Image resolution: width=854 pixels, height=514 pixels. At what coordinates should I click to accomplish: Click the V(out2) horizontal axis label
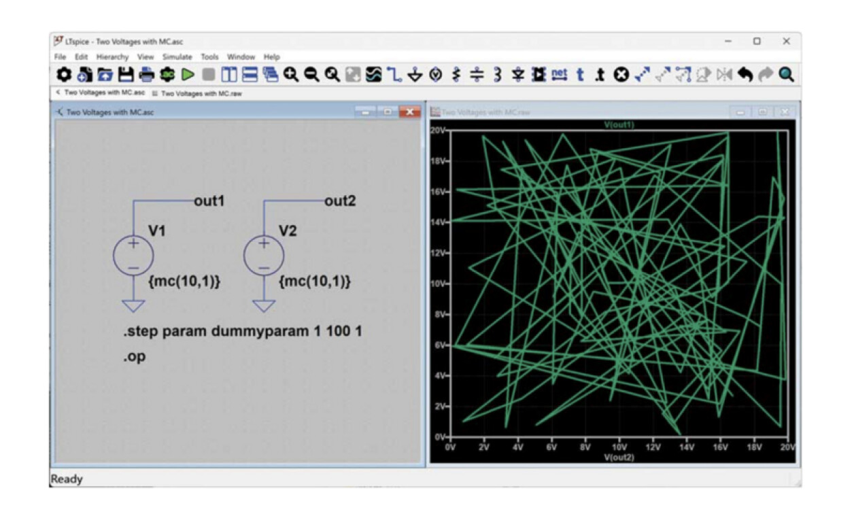(619, 458)
